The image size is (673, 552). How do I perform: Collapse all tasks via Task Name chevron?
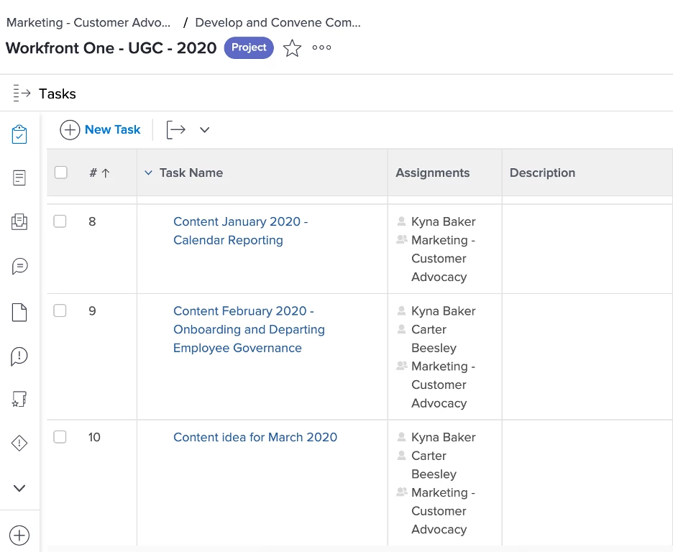coord(149,172)
